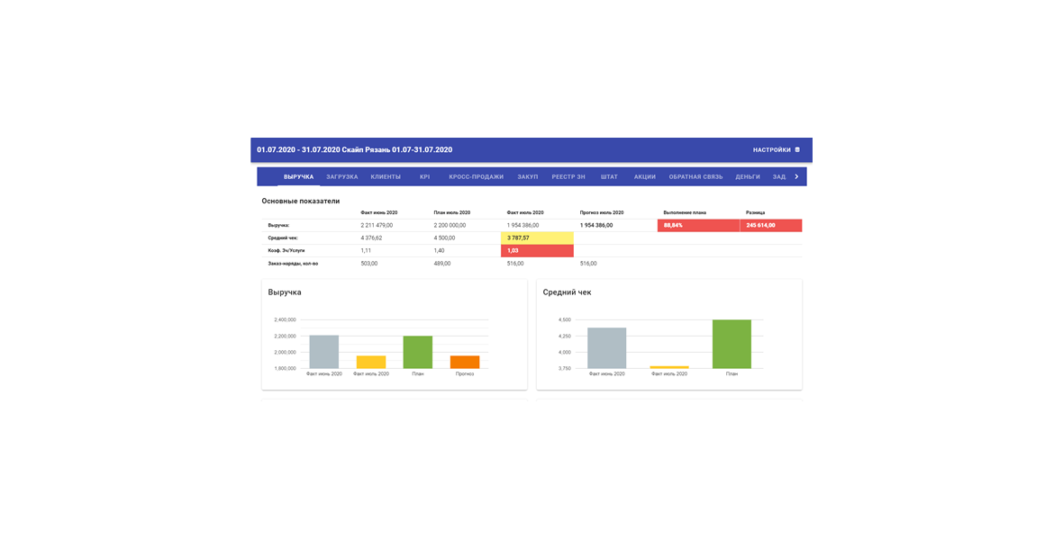Click the value 1,11
Image resolution: width=1063 pixels, height=539 pixels.
pos(366,251)
